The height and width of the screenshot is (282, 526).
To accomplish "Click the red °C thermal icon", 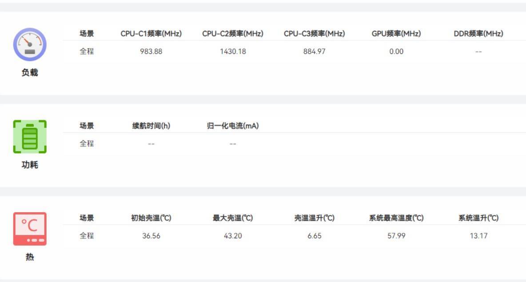I will pyautogui.click(x=30, y=229).
